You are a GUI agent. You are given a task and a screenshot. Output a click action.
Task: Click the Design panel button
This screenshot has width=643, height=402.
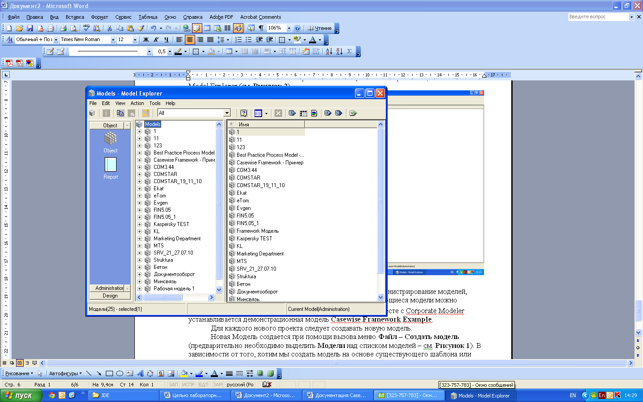[x=110, y=296]
